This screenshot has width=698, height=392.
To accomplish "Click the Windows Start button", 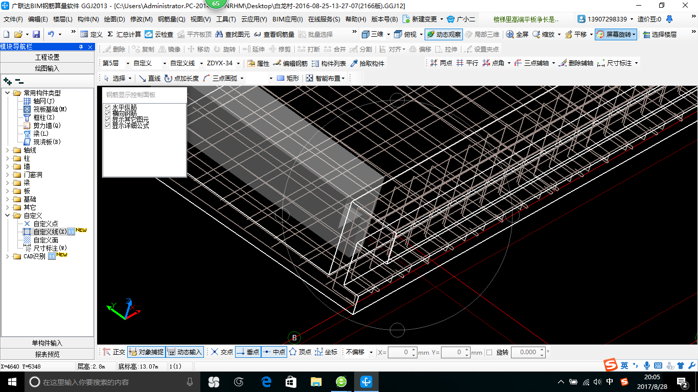I will (12, 381).
